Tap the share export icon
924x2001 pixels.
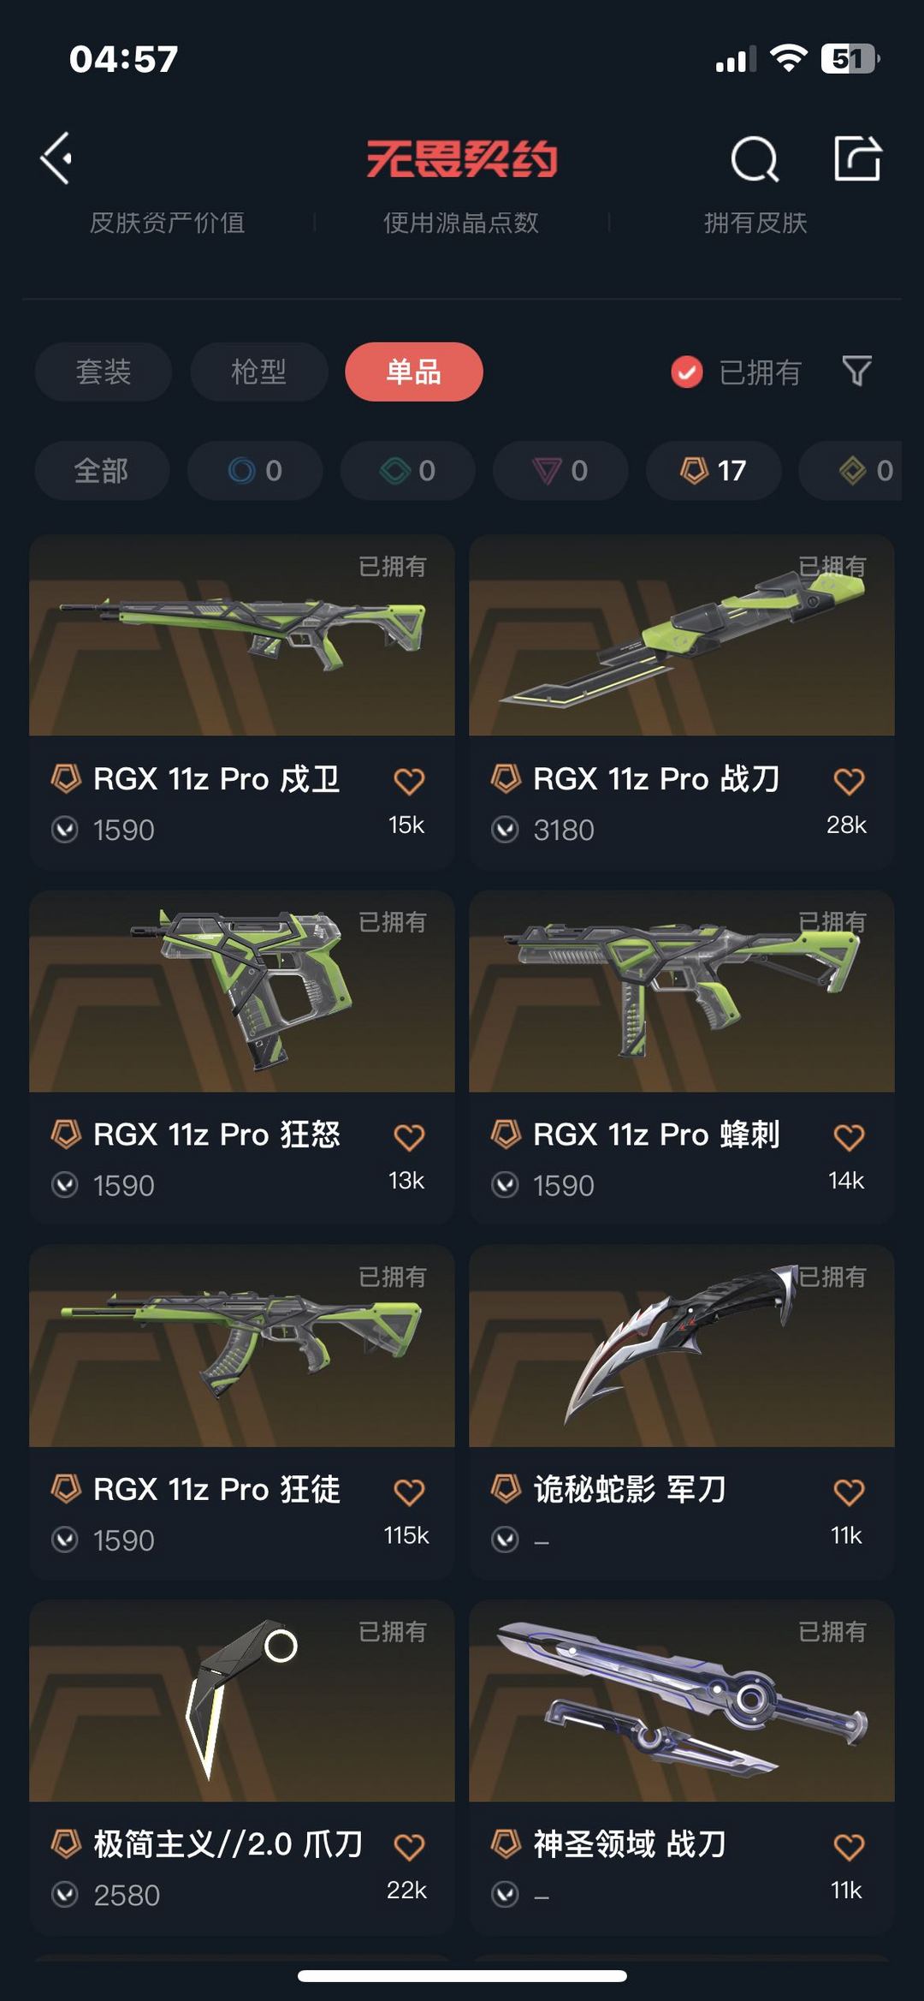click(x=857, y=158)
